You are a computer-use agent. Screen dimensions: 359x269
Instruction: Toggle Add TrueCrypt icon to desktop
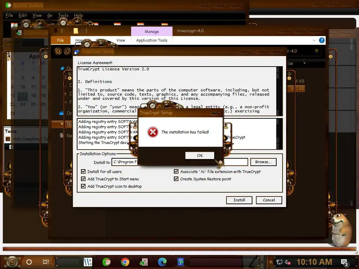[x=83, y=186]
